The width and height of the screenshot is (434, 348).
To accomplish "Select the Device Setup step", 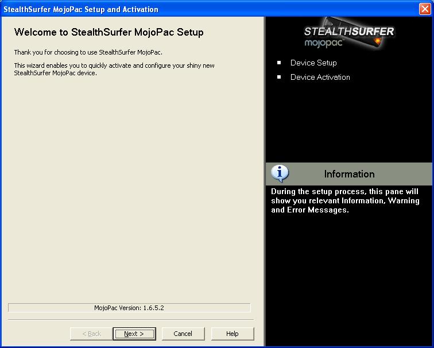I will (x=313, y=63).
